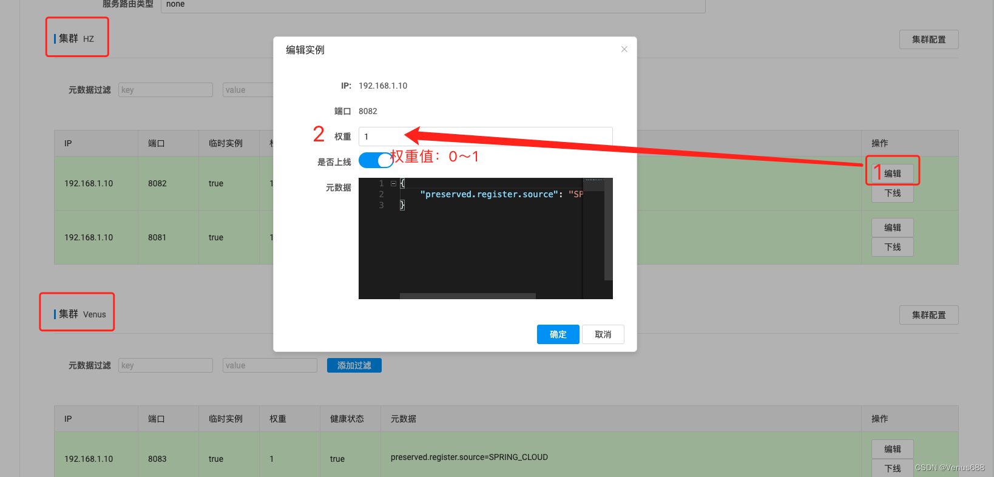
Task: Collapse the JSON fold marker in metadata editor
Action: (393, 183)
